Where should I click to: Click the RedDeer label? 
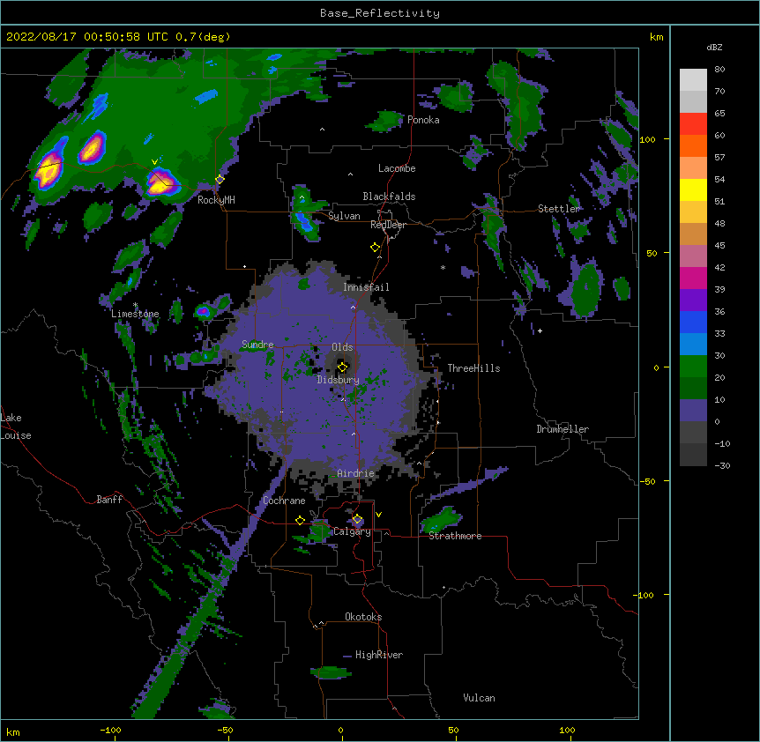tap(388, 225)
